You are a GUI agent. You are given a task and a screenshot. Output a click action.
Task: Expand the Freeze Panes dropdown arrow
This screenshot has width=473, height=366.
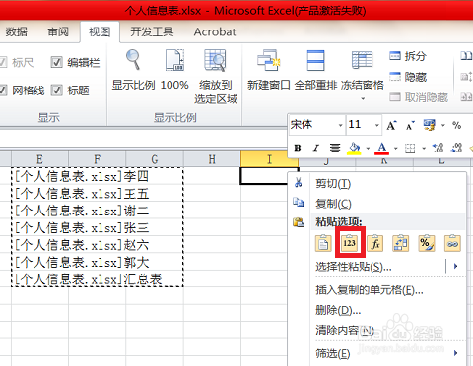pyautogui.click(x=363, y=98)
